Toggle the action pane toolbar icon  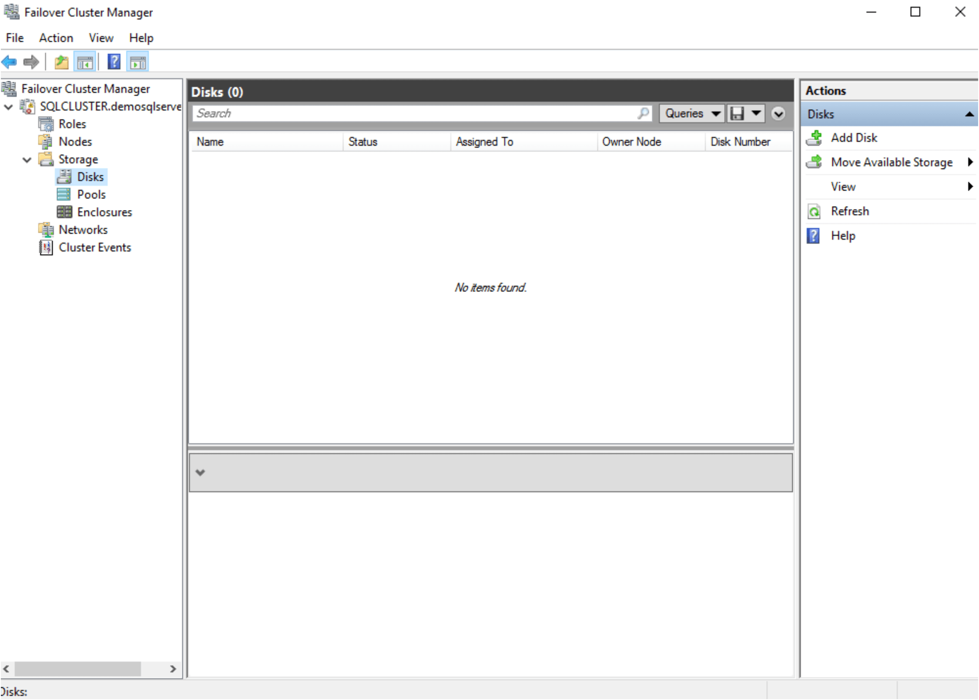pyautogui.click(x=137, y=61)
